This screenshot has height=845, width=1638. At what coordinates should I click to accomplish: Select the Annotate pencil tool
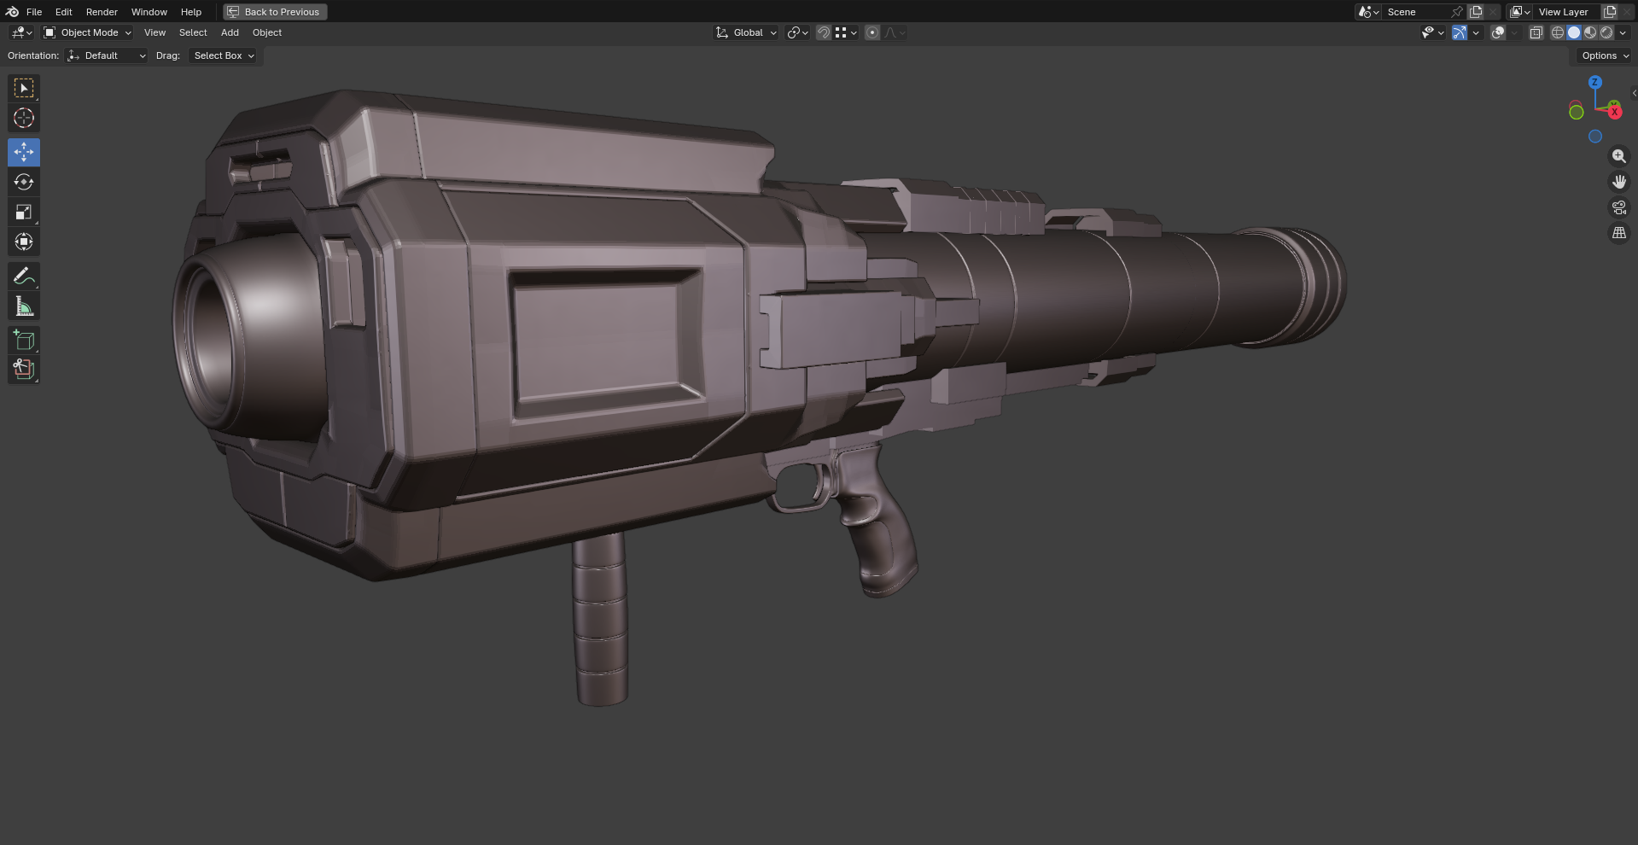24,276
